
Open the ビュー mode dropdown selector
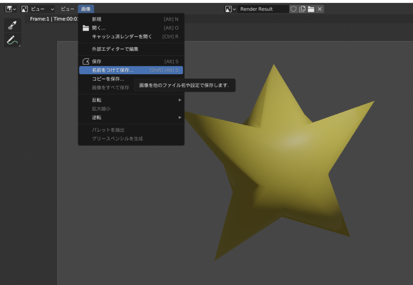pos(38,9)
